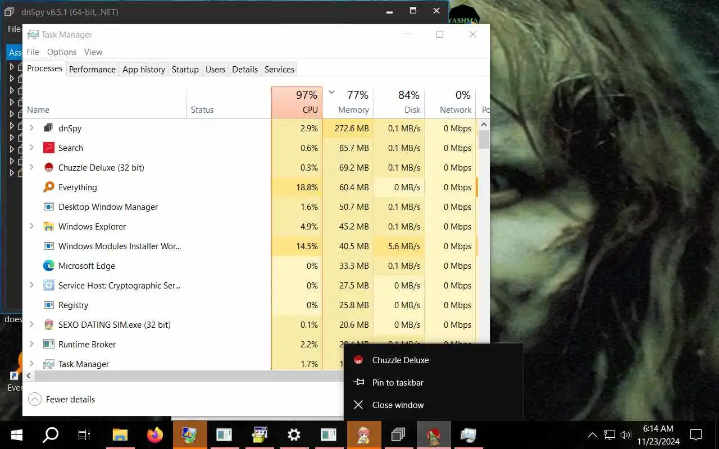Expand the Runtime Broker process group

click(x=31, y=344)
